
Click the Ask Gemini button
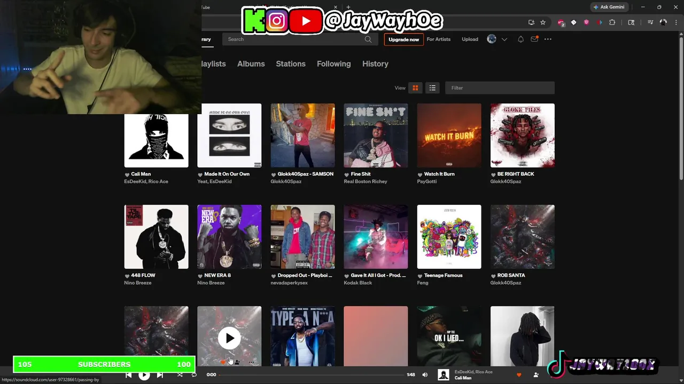coord(608,7)
